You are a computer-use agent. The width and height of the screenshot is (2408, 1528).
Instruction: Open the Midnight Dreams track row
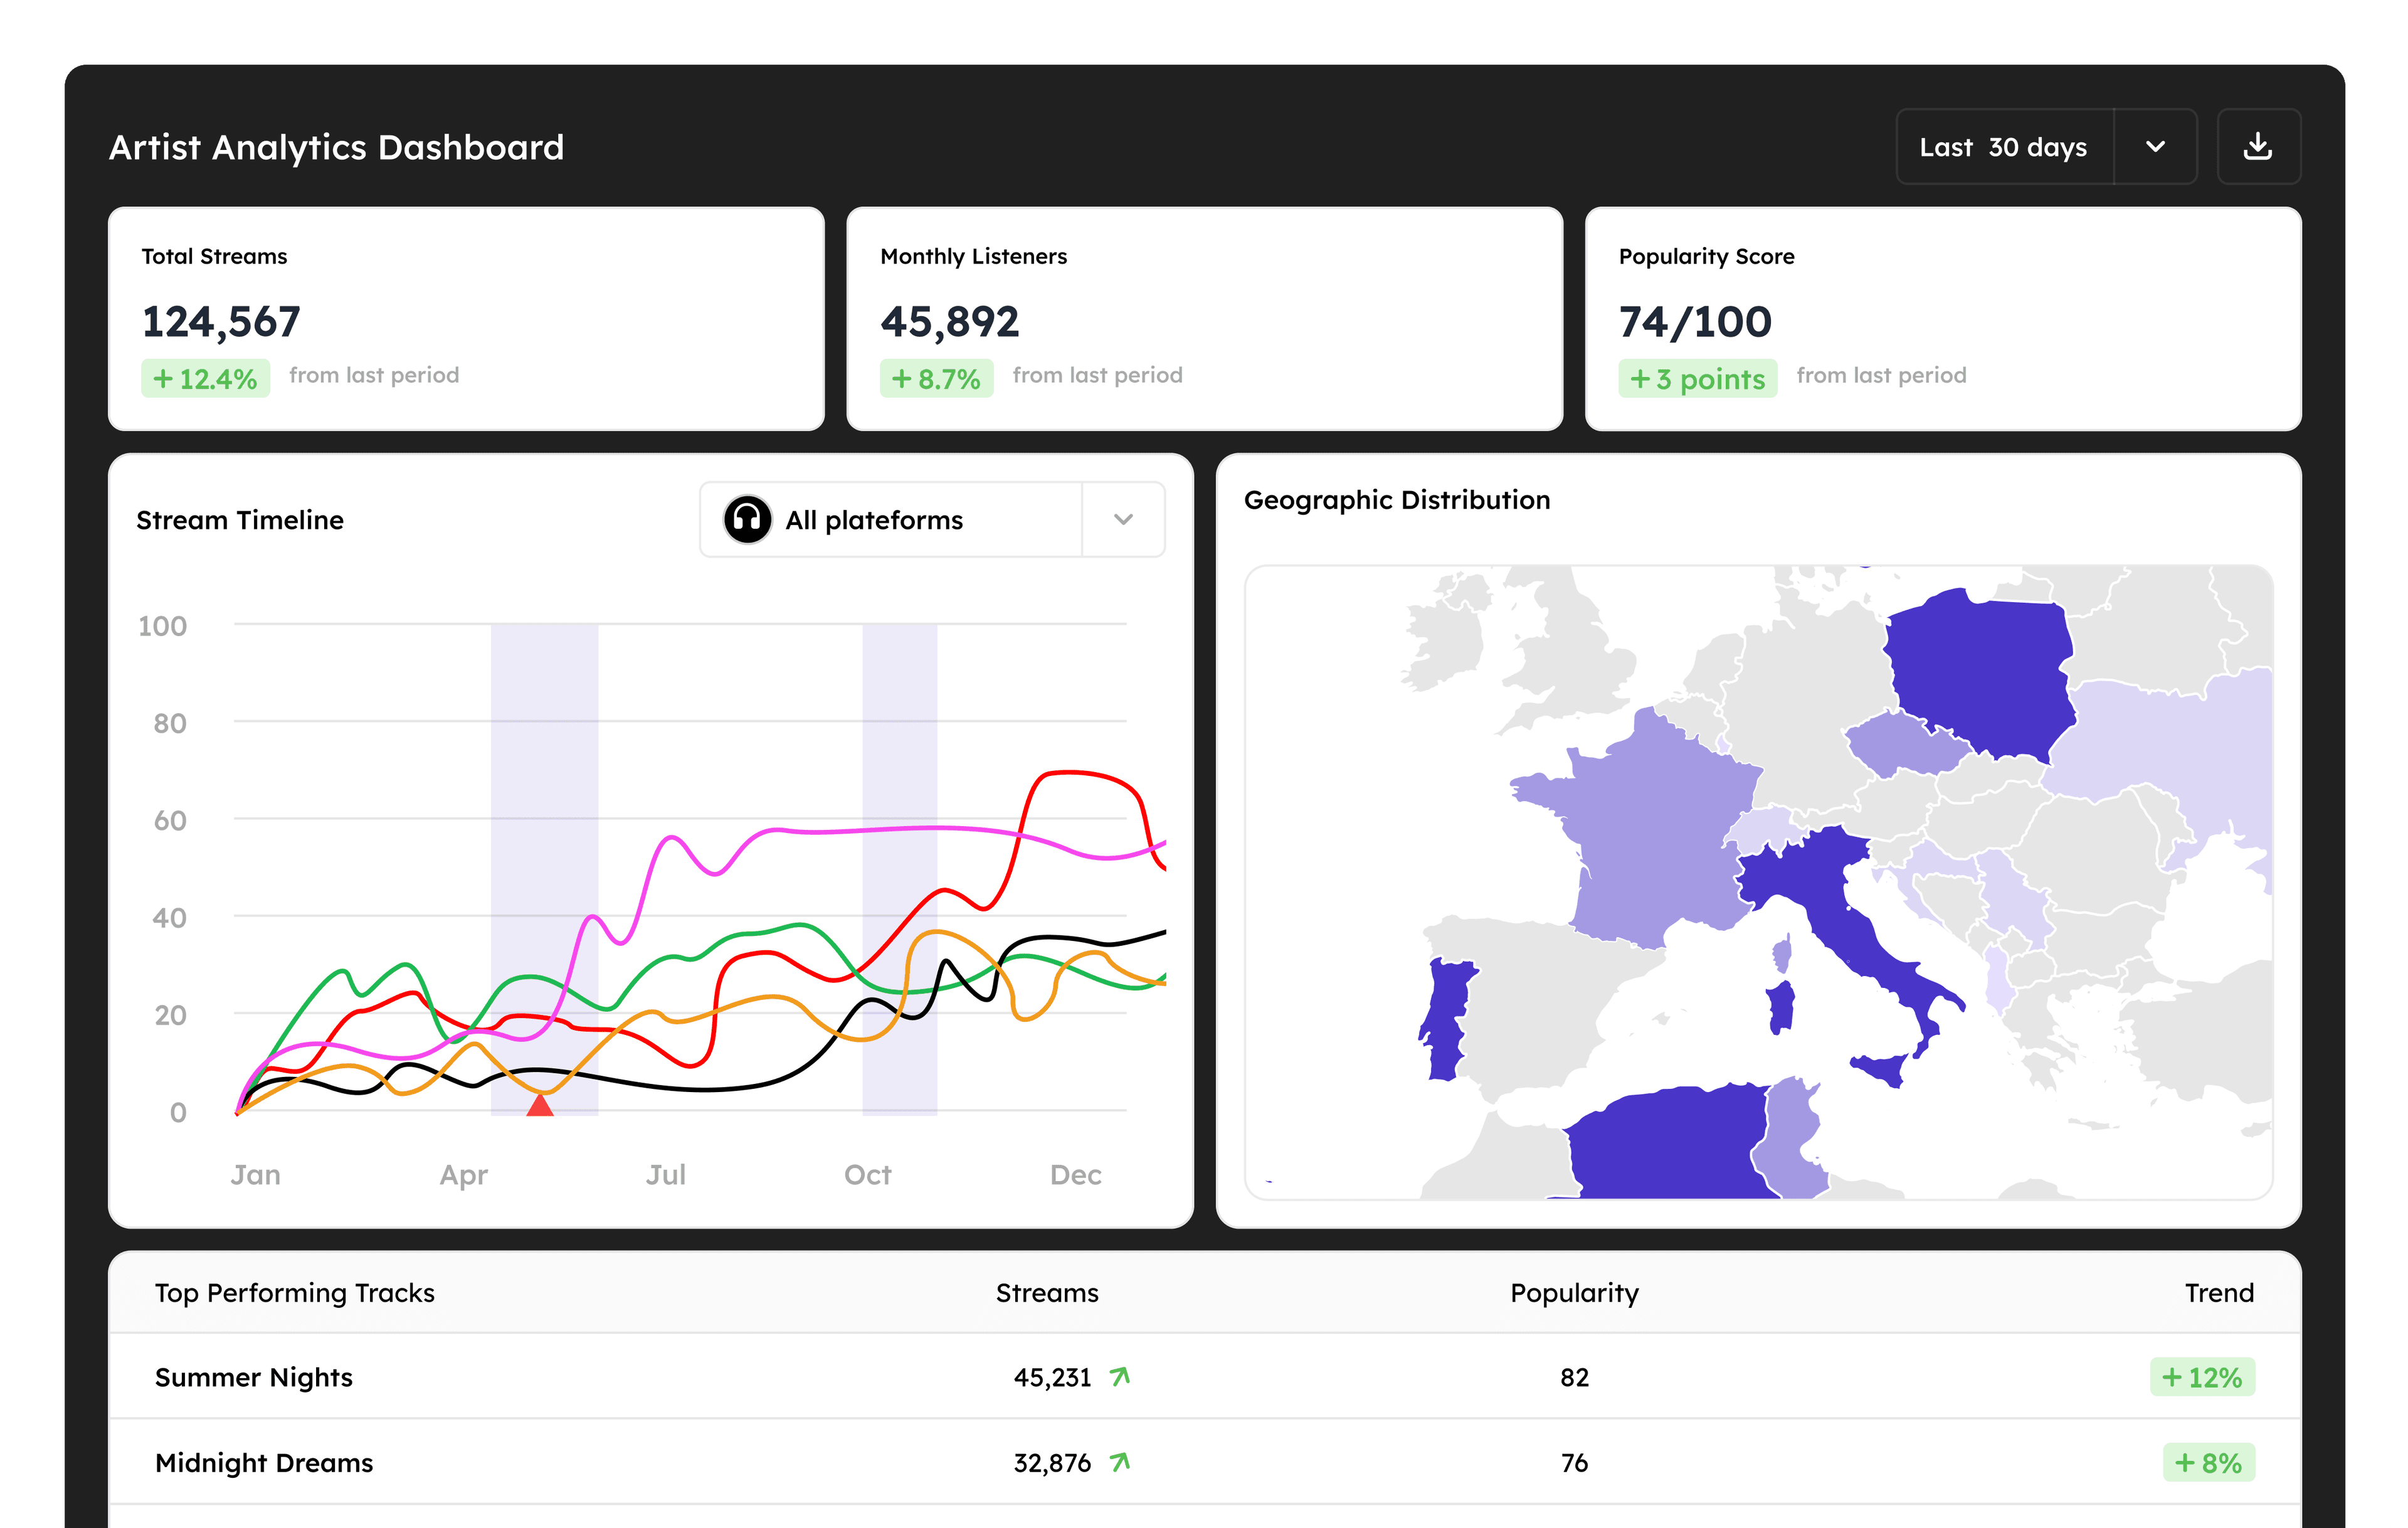(x=264, y=1462)
